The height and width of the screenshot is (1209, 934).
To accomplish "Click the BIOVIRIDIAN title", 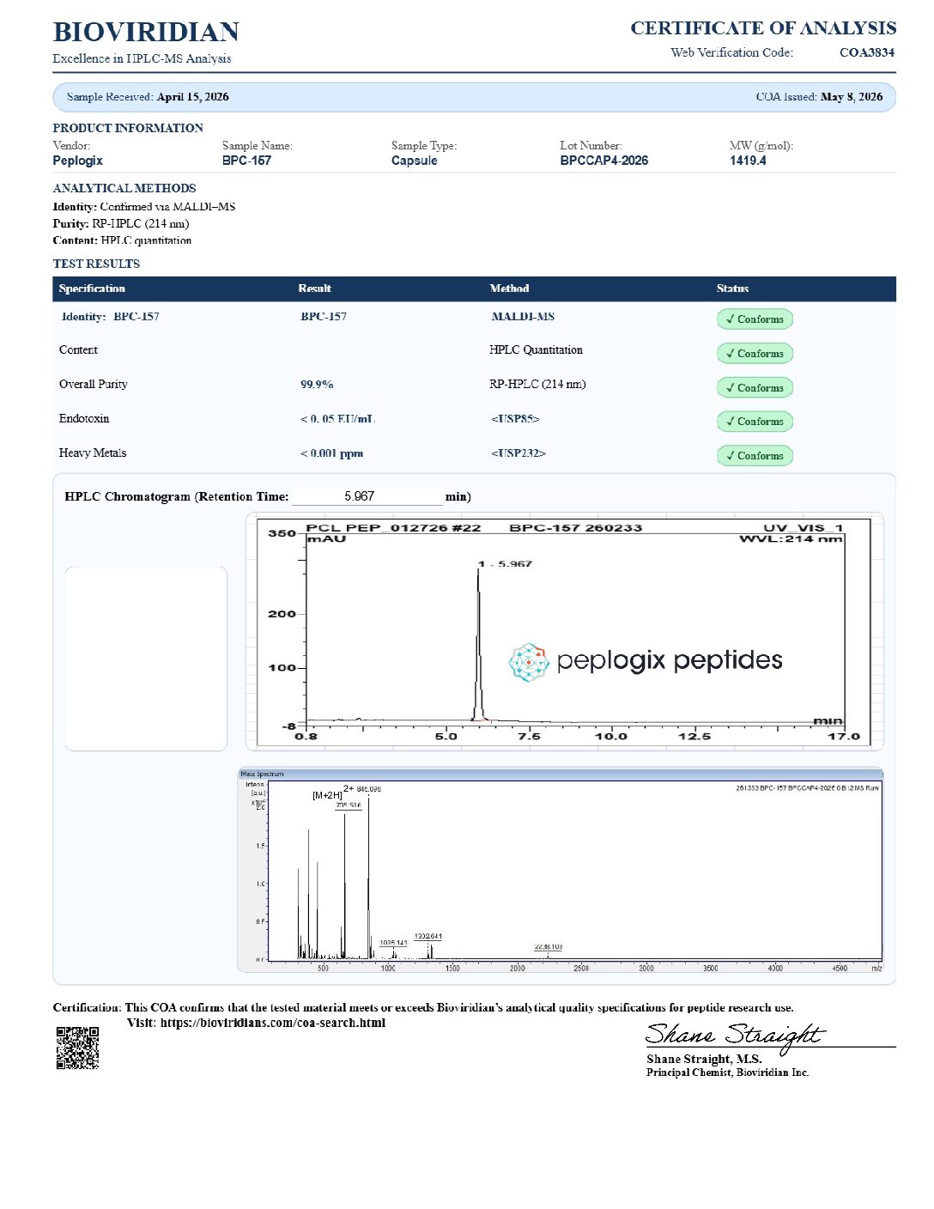I will pyautogui.click(x=146, y=32).
